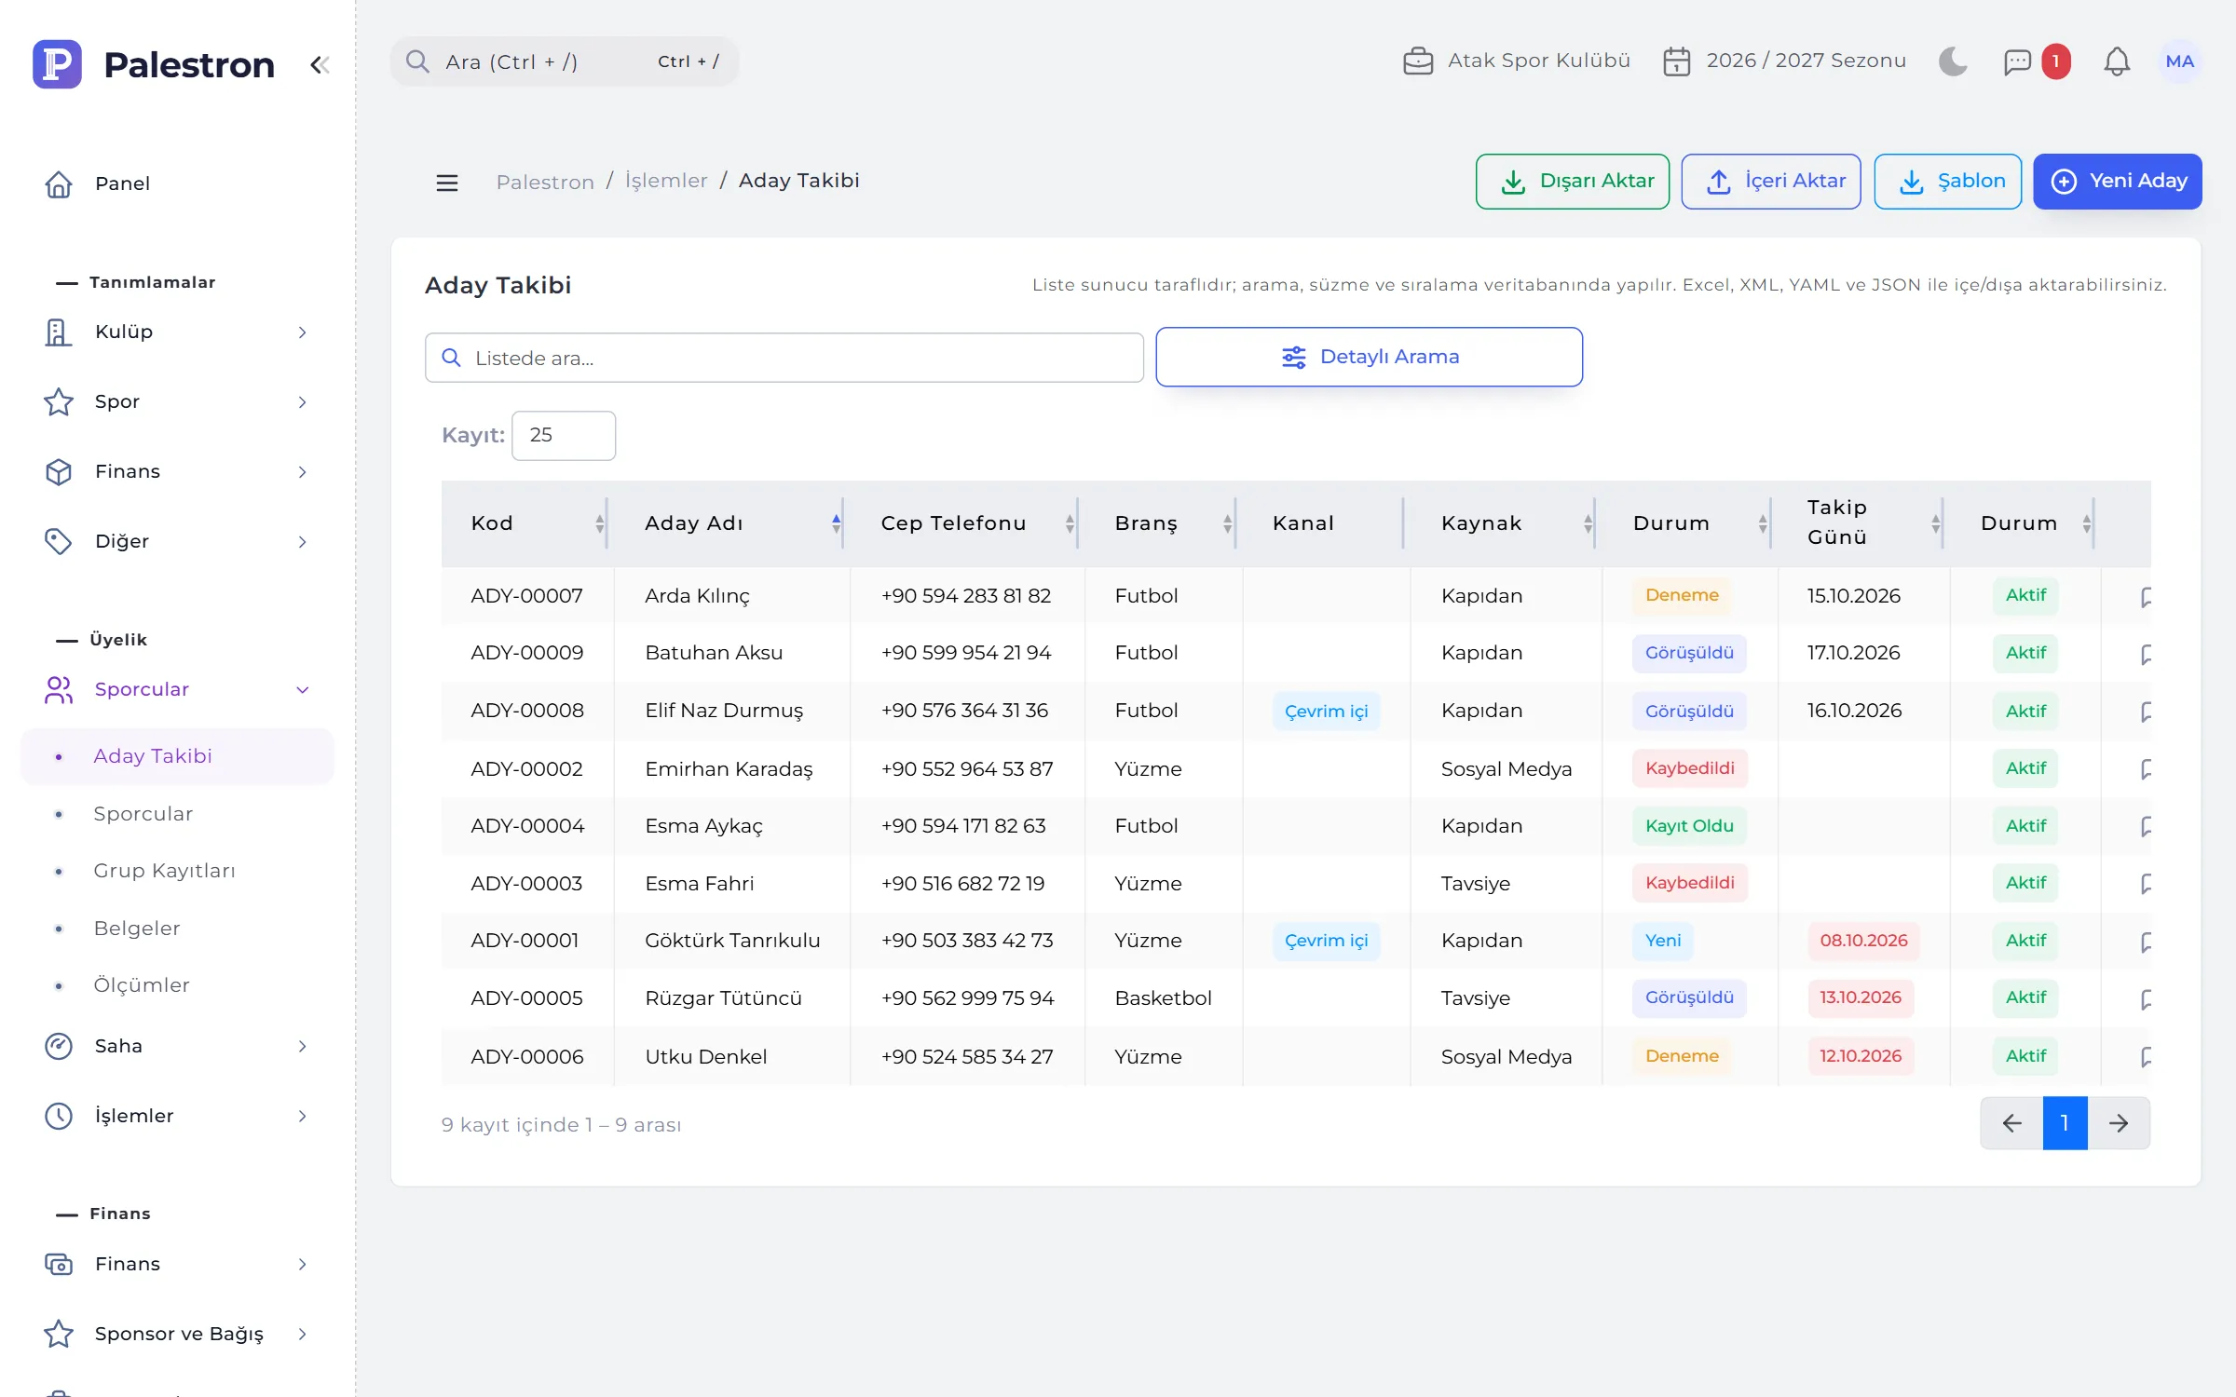Viewport: 2236px width, 1397px height.
Task: Open the Panel dashboard item
Action: (177, 184)
